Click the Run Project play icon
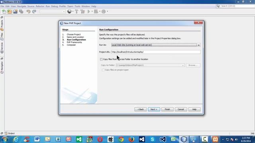 pyautogui.click(x=89, y=12)
